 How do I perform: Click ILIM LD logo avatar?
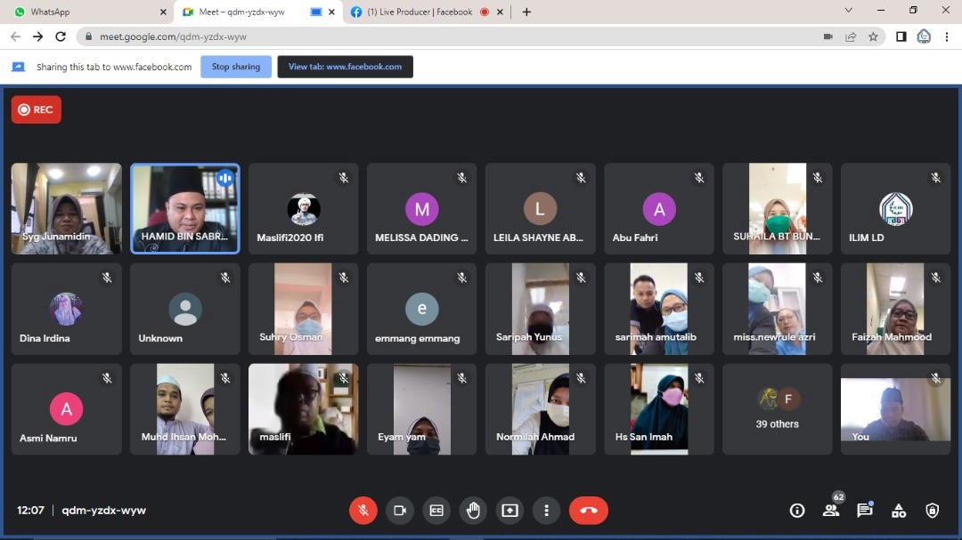click(896, 208)
